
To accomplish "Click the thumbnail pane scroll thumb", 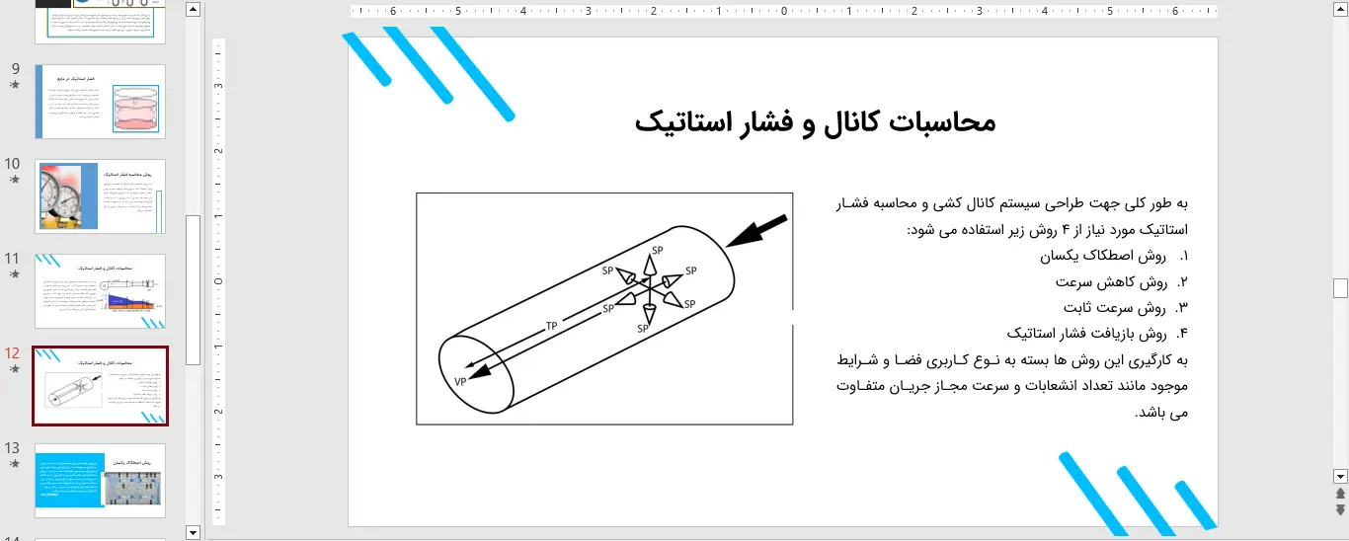I will point(193,289).
